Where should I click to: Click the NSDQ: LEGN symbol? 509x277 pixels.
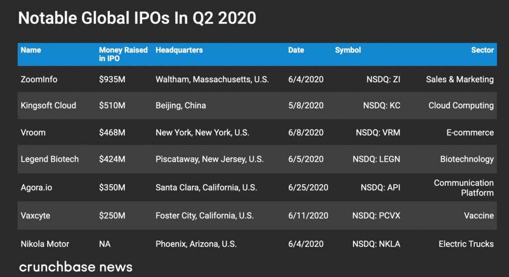[377, 159]
